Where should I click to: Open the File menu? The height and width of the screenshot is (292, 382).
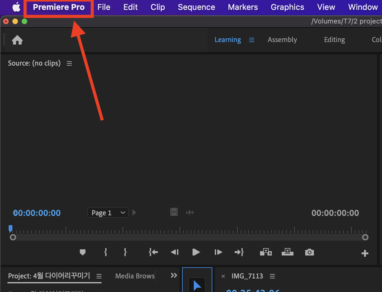coord(104,7)
